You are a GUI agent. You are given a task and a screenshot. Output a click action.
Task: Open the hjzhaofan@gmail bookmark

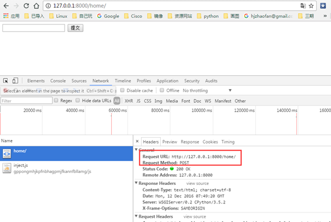268,16
